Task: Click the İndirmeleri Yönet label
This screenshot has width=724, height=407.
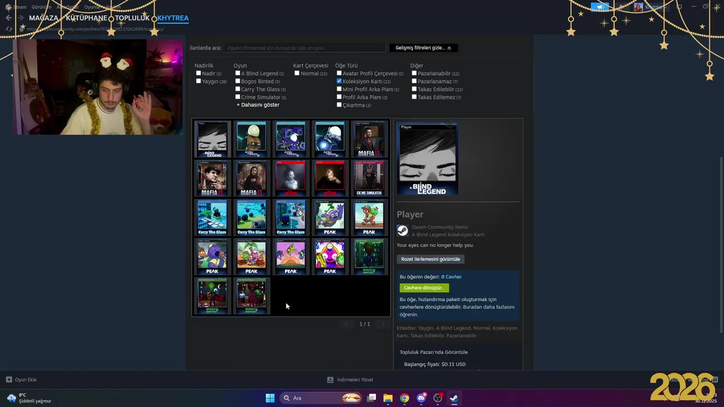Action: click(x=355, y=380)
